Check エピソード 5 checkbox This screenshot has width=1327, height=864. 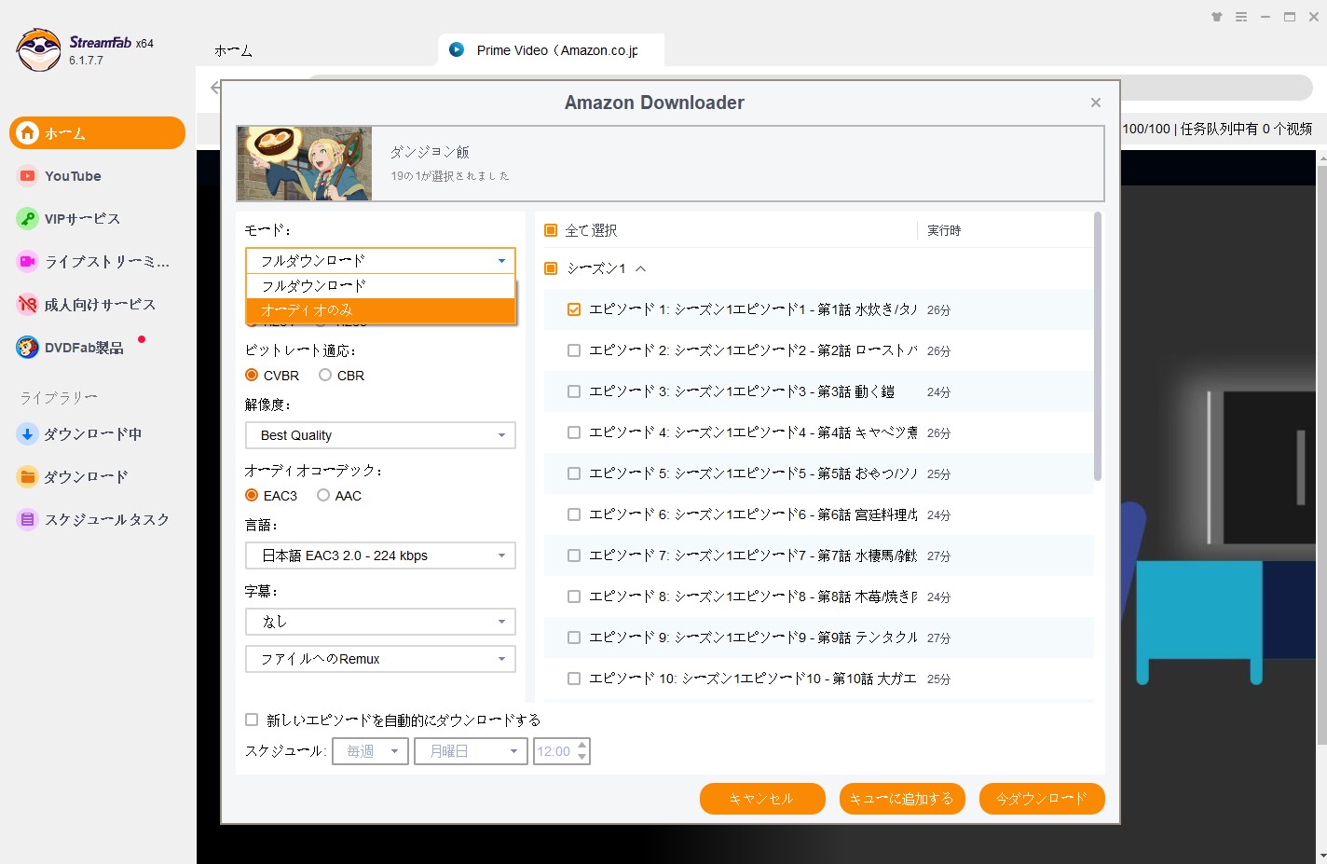574,473
